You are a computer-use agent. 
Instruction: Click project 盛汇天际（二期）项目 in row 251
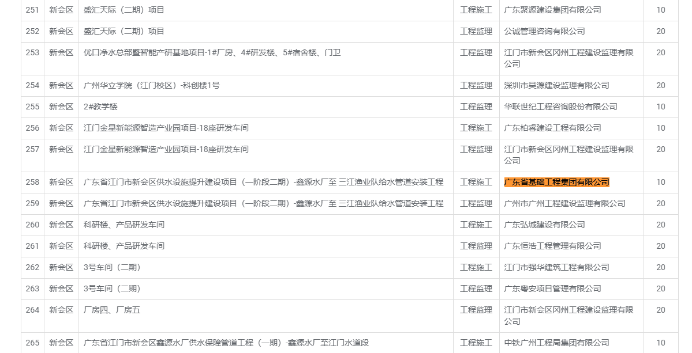[x=124, y=10]
